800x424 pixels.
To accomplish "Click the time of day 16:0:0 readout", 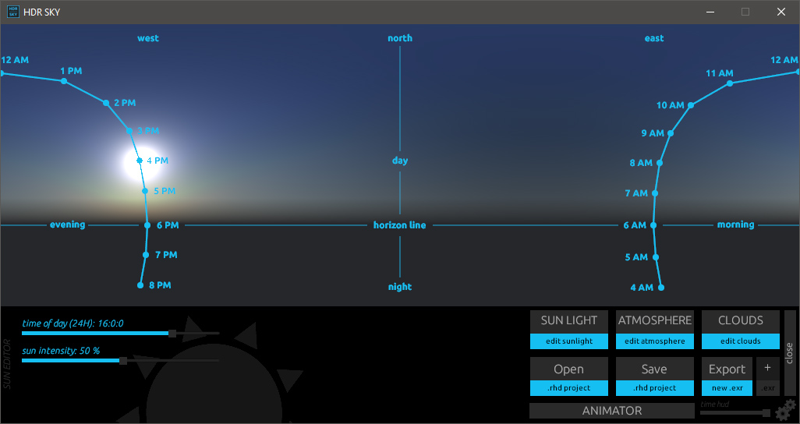I will pyautogui.click(x=73, y=323).
